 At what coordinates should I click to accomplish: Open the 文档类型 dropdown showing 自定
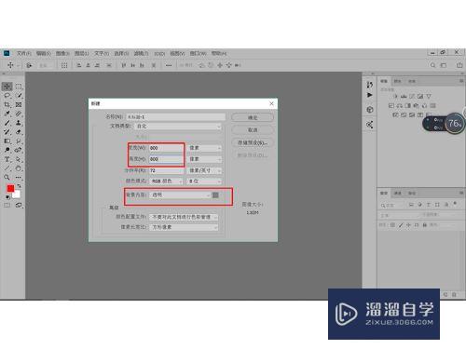(x=178, y=127)
